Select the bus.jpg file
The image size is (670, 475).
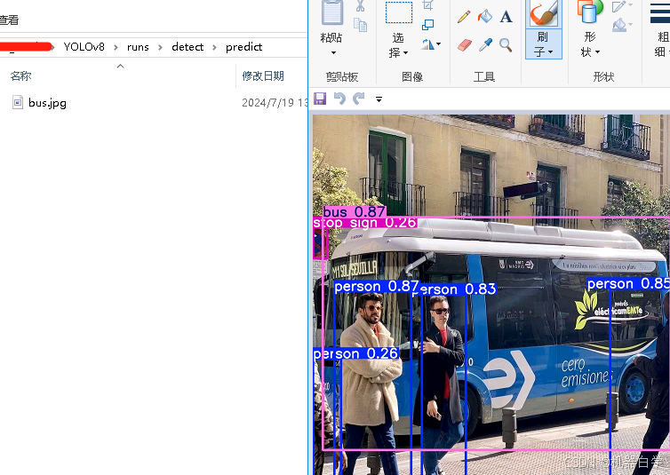pos(46,103)
